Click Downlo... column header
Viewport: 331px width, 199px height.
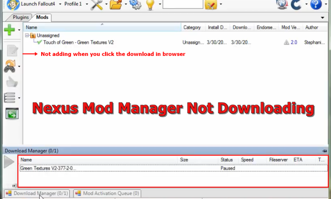(242, 28)
